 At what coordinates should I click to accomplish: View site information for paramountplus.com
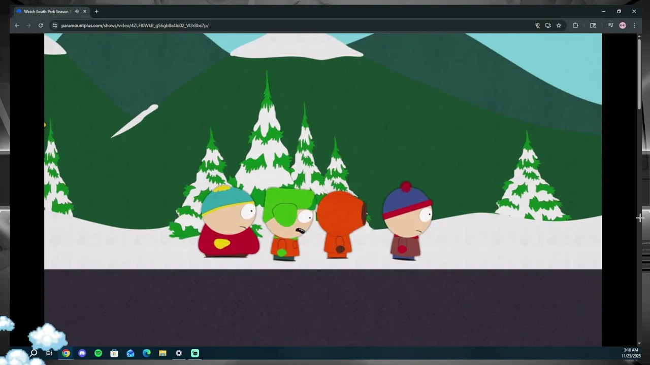pos(55,25)
